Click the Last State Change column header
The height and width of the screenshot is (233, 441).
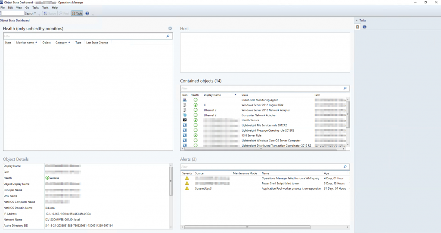[x=97, y=43]
